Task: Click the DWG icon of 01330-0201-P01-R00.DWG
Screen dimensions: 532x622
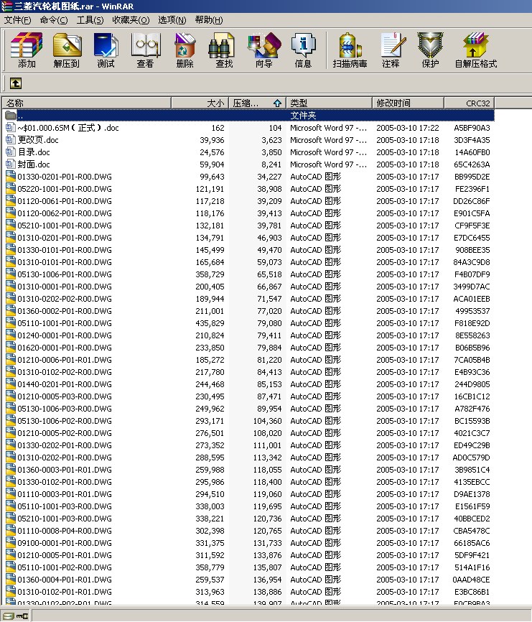Action: point(11,177)
